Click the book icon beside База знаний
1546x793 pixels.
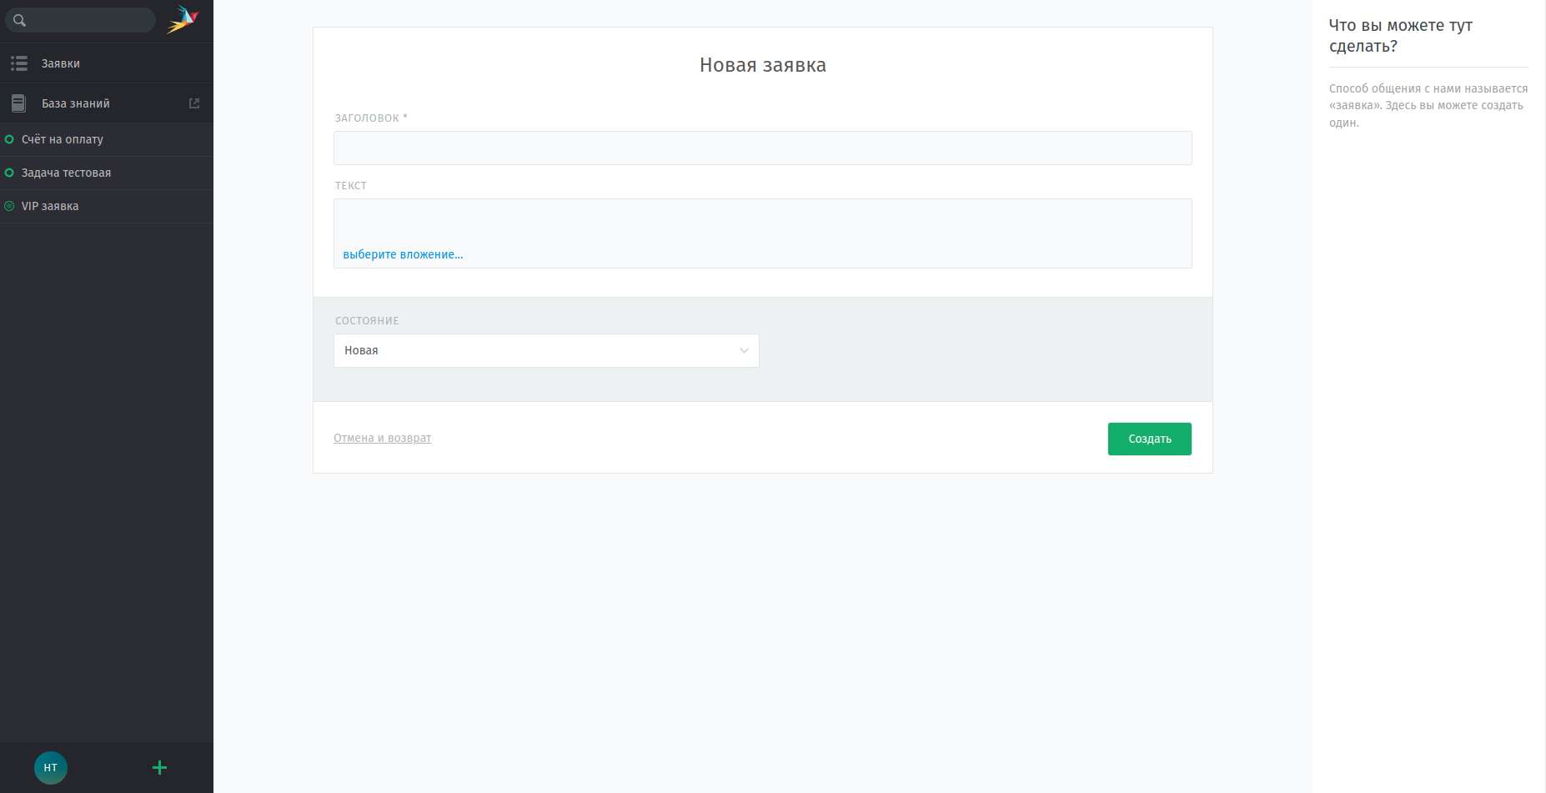(x=18, y=103)
